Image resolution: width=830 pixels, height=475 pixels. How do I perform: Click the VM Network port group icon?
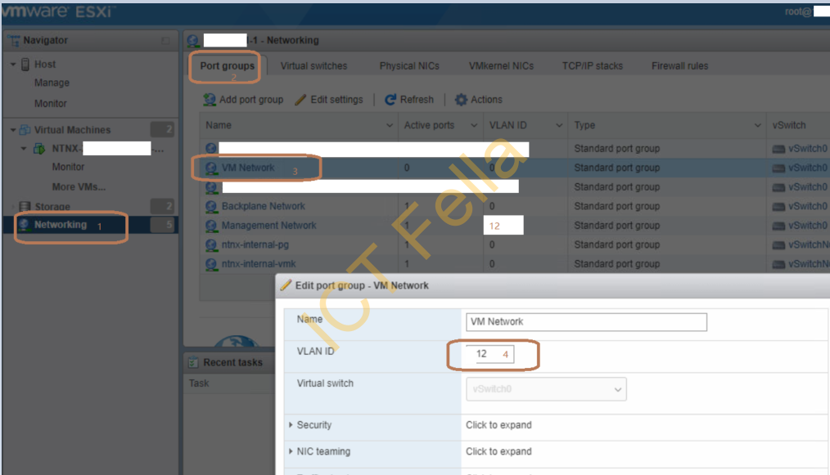click(x=211, y=168)
